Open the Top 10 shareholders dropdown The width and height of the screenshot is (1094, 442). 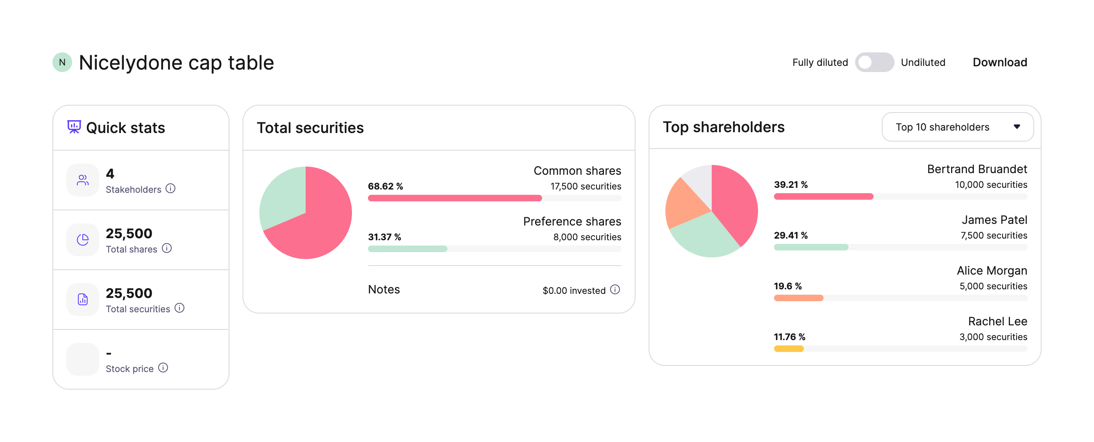point(957,127)
